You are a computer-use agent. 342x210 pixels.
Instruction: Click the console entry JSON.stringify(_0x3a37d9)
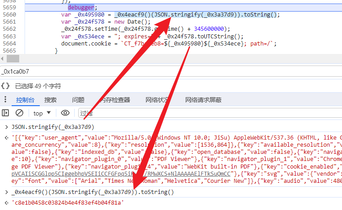point(53,127)
